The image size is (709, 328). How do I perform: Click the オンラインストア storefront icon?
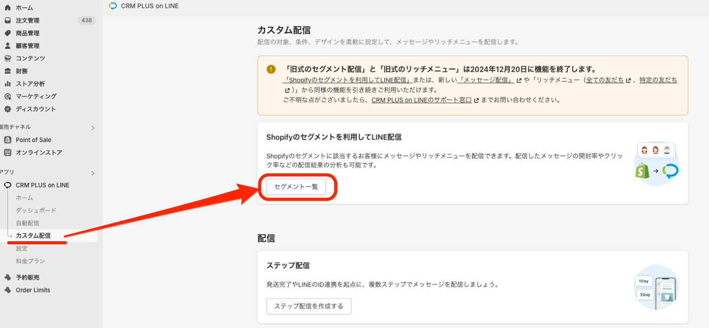click(7, 153)
